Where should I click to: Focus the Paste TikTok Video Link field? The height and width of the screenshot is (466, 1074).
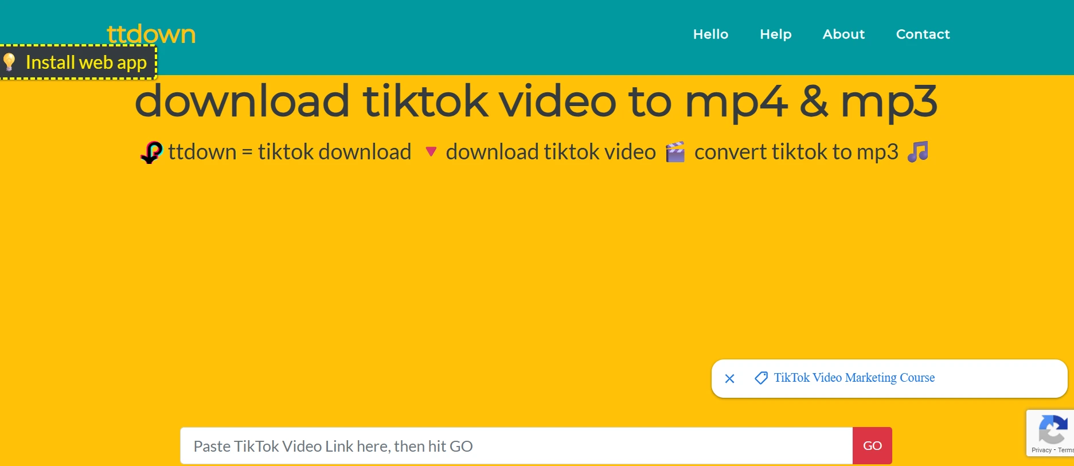[x=516, y=446]
